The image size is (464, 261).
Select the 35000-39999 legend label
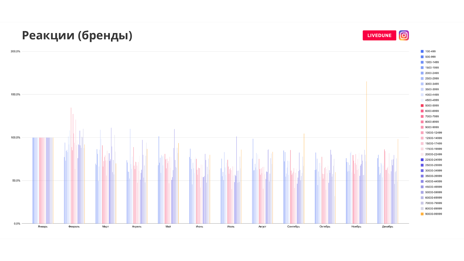[434, 176]
